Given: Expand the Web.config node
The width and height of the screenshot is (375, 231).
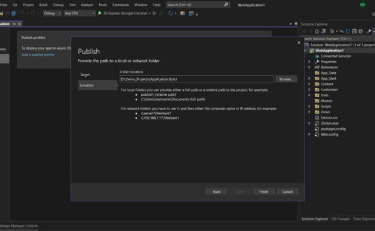Looking at the screenshot, I should pyautogui.click(x=309, y=135).
